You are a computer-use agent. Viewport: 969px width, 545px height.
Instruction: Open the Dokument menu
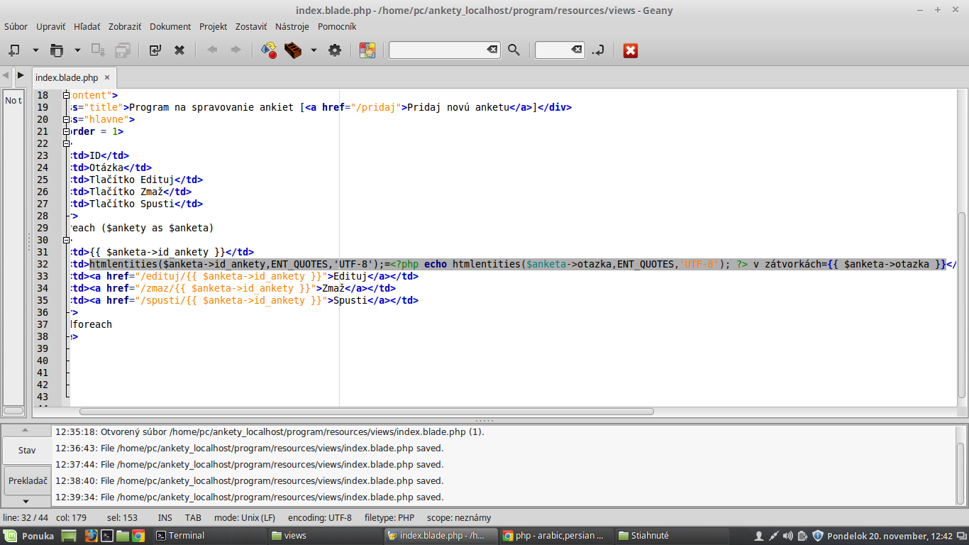click(170, 26)
